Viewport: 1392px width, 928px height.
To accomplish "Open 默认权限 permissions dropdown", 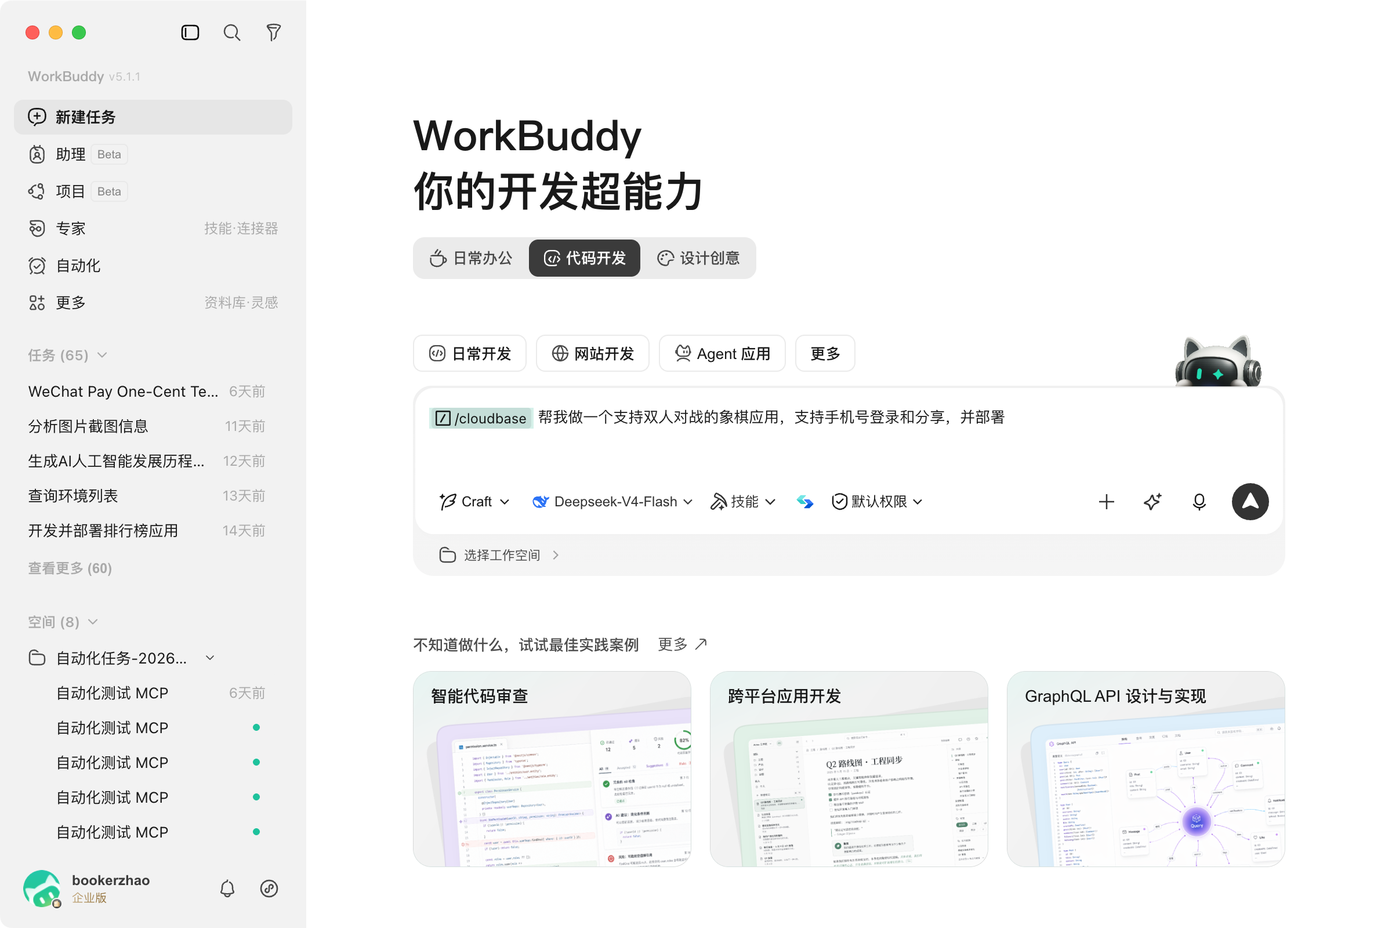I will (877, 502).
